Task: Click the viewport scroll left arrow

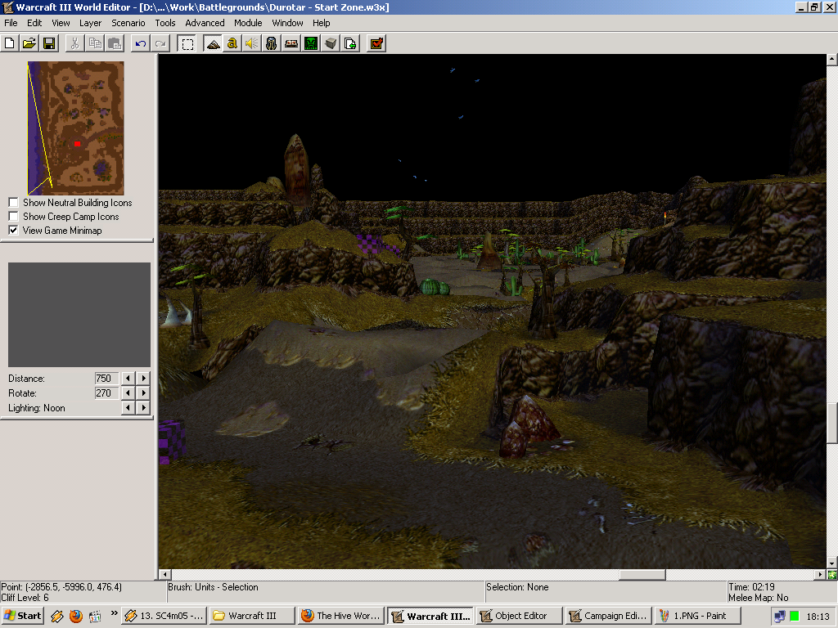Action: (164, 575)
